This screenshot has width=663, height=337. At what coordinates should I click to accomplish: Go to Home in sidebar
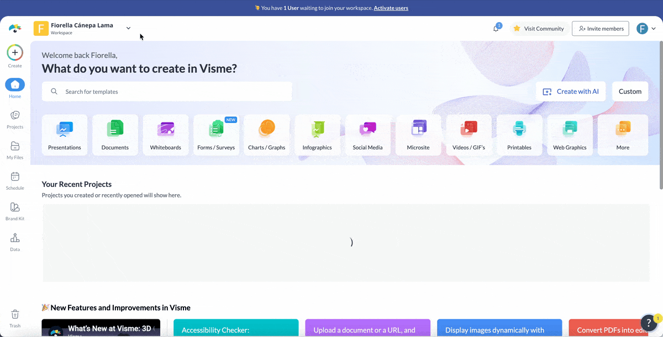click(x=15, y=88)
